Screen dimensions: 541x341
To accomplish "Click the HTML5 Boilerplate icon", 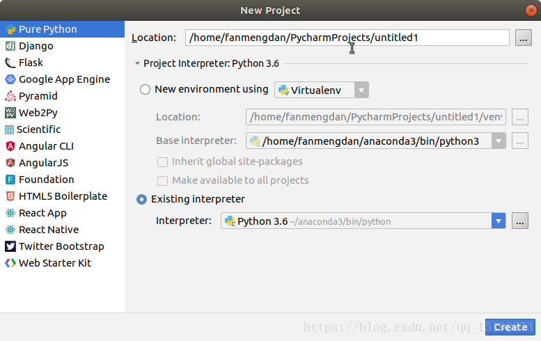I will (10, 196).
